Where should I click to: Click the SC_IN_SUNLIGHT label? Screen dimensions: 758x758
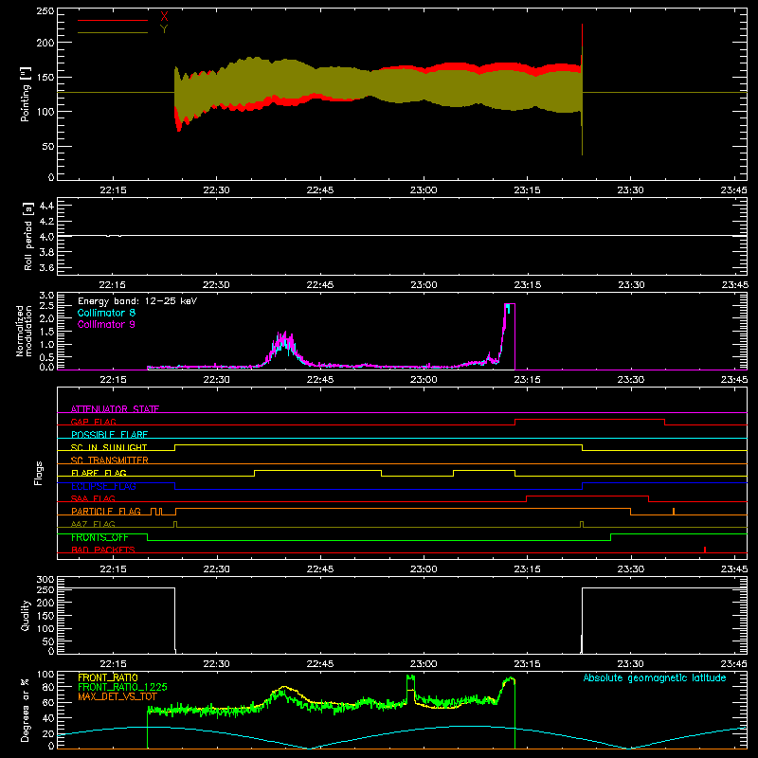109,447
